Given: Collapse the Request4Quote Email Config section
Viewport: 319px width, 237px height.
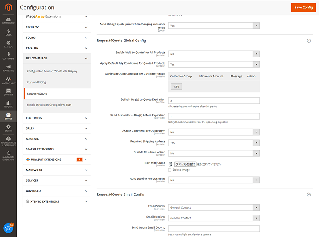Looking at the screenshot, I should [309, 194].
